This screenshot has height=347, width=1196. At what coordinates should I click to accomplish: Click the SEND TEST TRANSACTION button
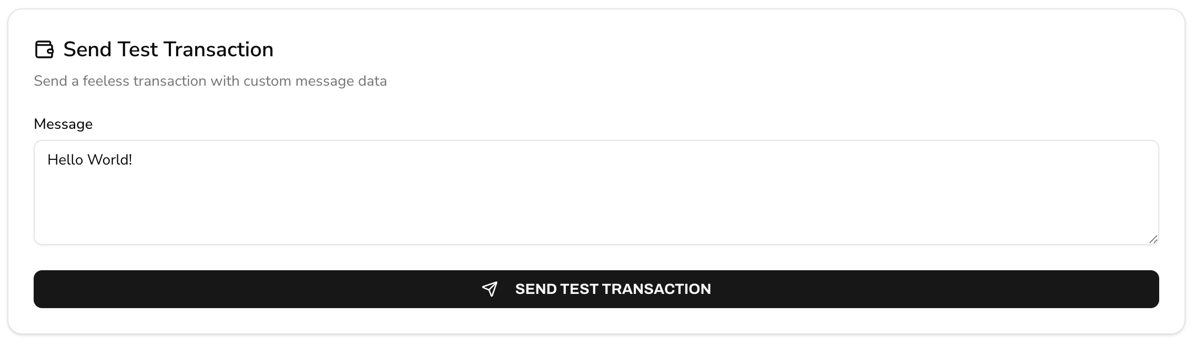[x=596, y=289]
